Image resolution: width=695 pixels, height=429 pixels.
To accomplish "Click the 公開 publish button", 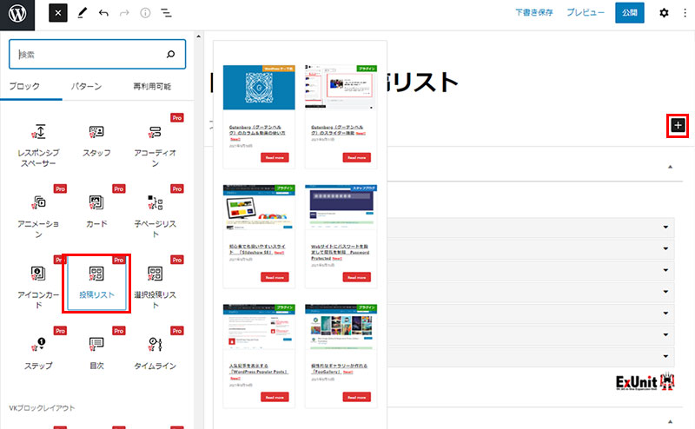I will [x=629, y=14].
